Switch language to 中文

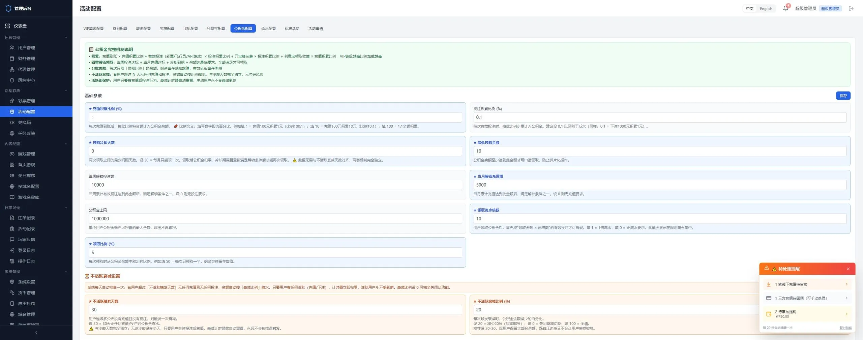(x=750, y=9)
